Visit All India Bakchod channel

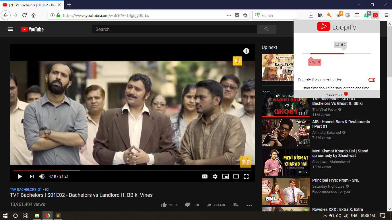point(327,132)
